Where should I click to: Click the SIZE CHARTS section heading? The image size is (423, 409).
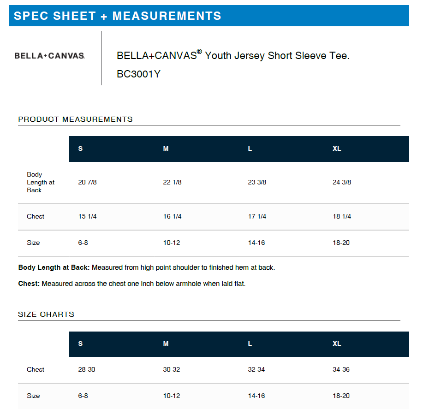pos(46,314)
